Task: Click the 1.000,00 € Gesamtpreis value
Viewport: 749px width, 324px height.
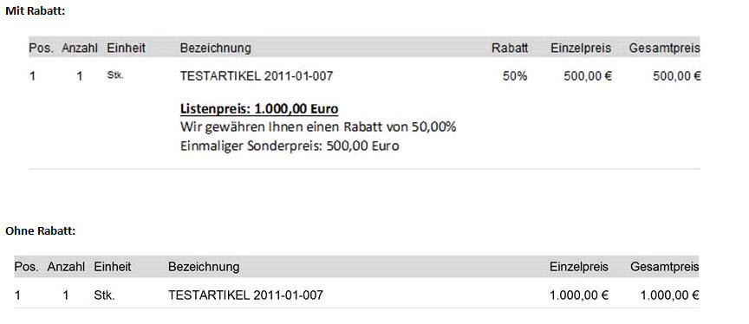Action: [x=670, y=295]
